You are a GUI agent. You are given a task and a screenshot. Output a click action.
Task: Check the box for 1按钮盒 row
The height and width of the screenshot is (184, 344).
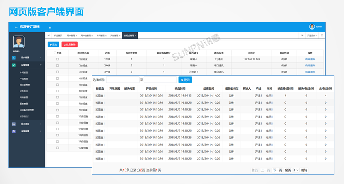(58, 59)
